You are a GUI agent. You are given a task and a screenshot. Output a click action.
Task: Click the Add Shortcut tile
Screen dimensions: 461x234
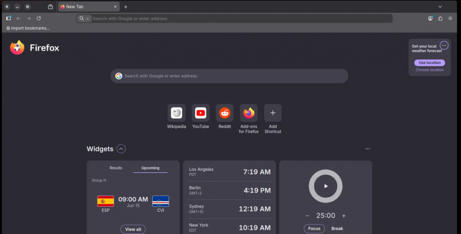click(x=273, y=119)
